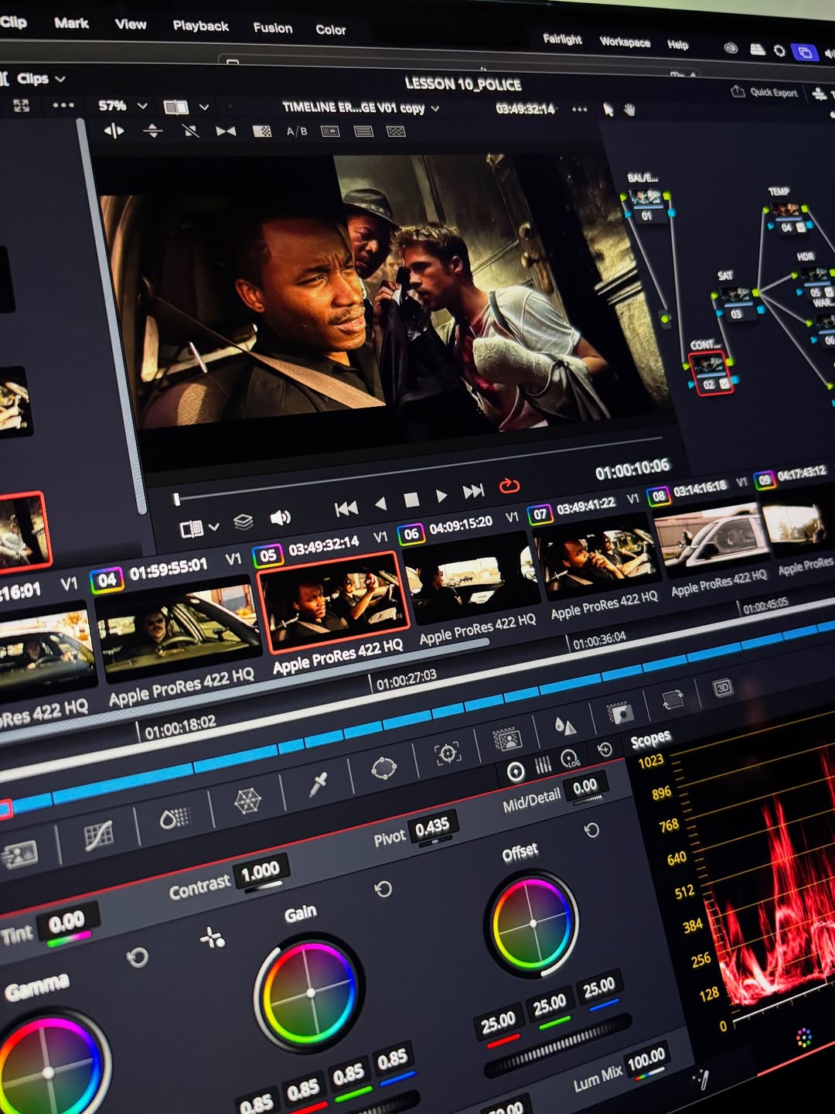
Task: Open the Power Window palette
Action: [x=384, y=768]
